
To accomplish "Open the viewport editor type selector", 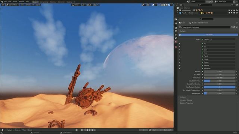I will point(3,5).
